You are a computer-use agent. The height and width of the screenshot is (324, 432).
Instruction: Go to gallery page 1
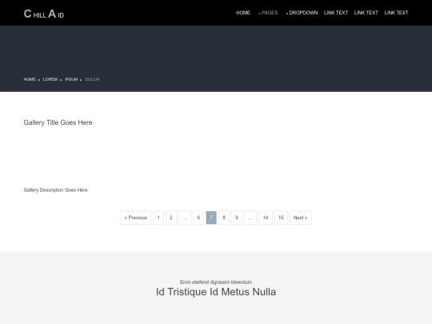tap(158, 218)
